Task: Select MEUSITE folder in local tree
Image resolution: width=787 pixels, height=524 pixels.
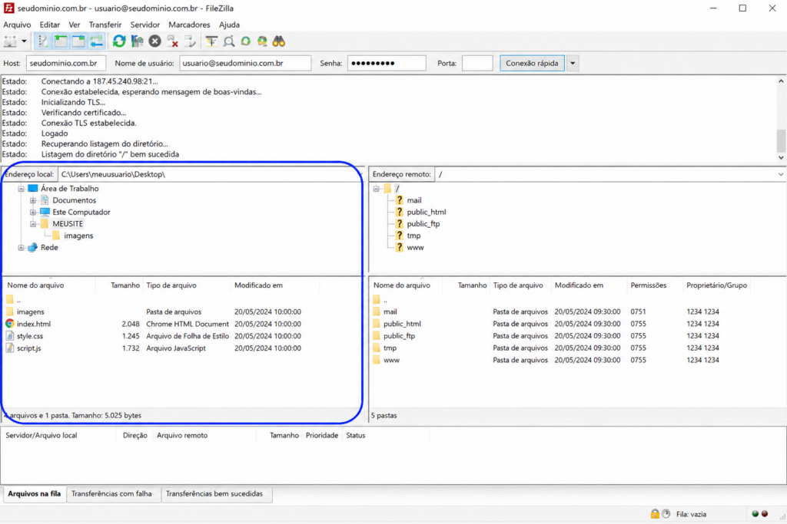Action: (x=68, y=224)
